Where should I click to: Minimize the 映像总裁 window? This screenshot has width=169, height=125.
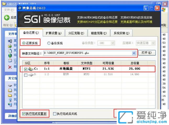[x=146, y=8]
